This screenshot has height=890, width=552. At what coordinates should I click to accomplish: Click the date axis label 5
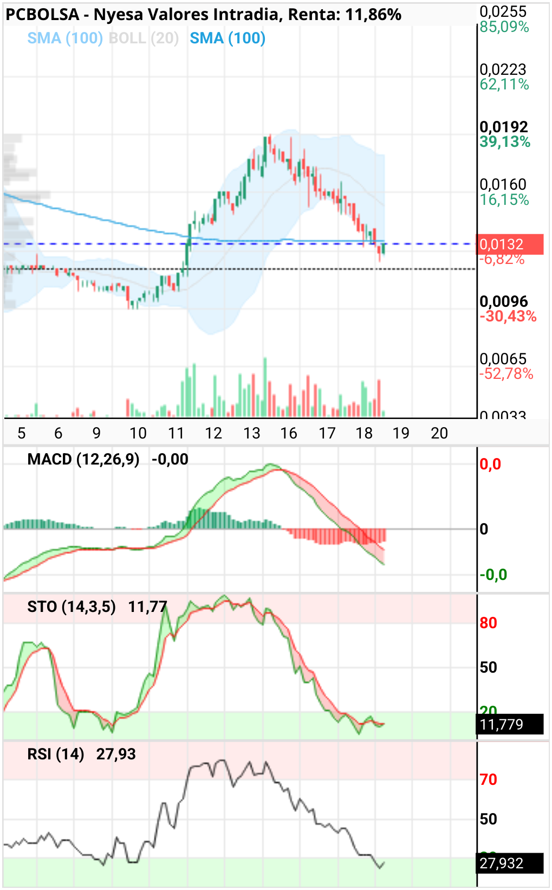point(22,433)
